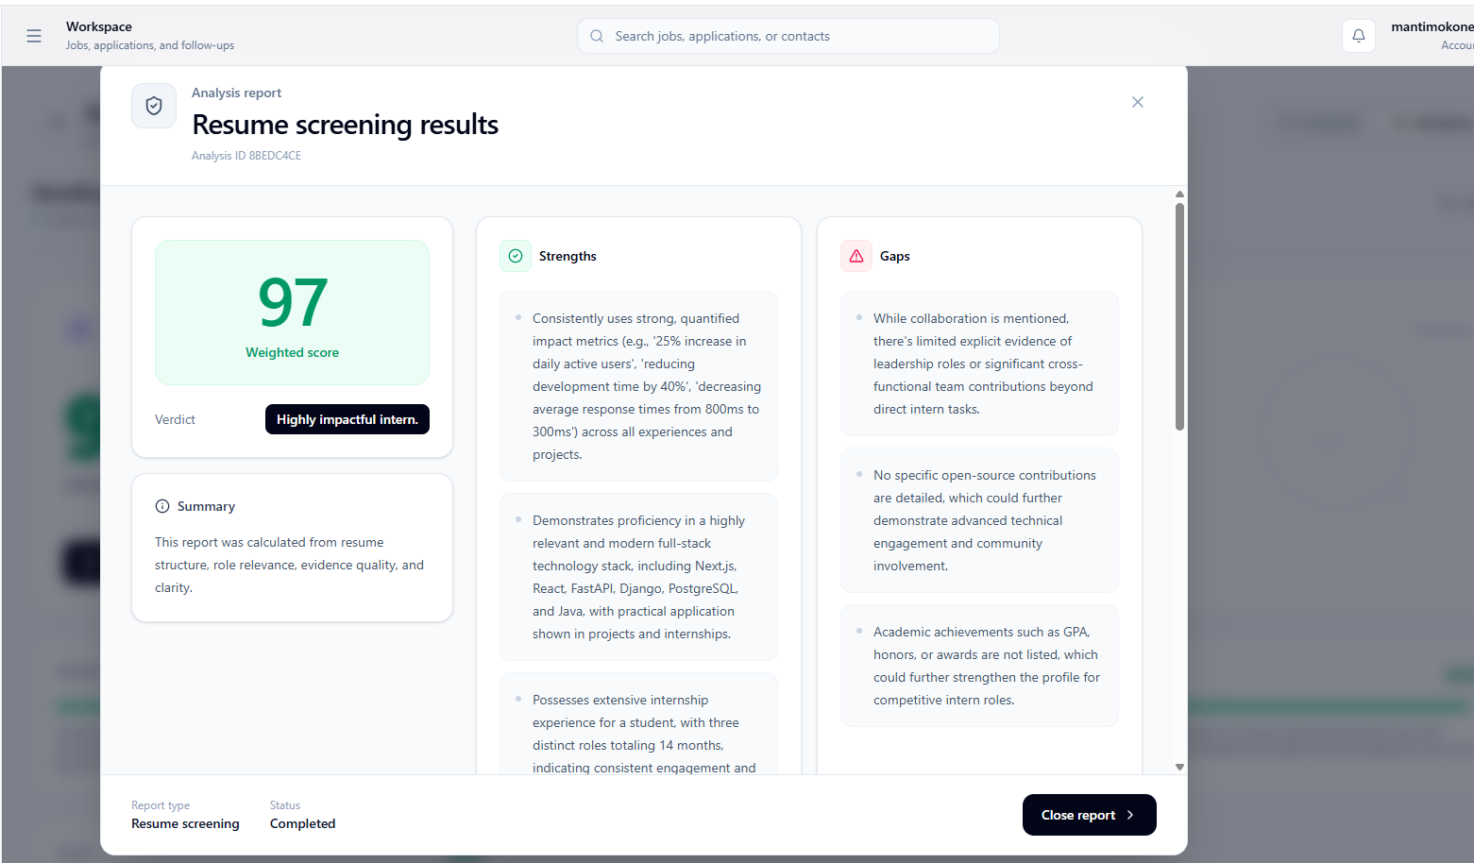Image resolution: width=1474 pixels, height=863 pixels.
Task: Click the notification bell icon
Action: [1358, 36]
